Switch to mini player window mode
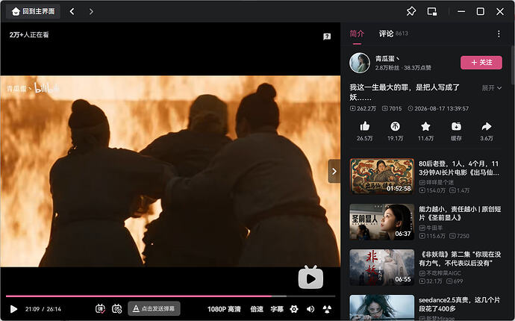This screenshot has width=515, height=321. [432, 11]
